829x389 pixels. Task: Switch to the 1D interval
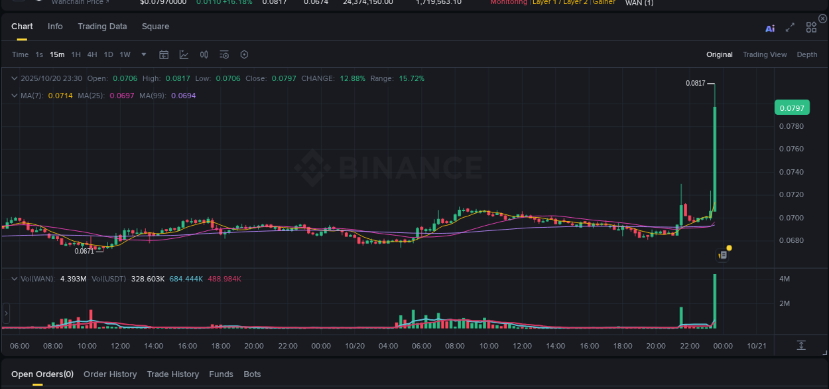(x=108, y=54)
